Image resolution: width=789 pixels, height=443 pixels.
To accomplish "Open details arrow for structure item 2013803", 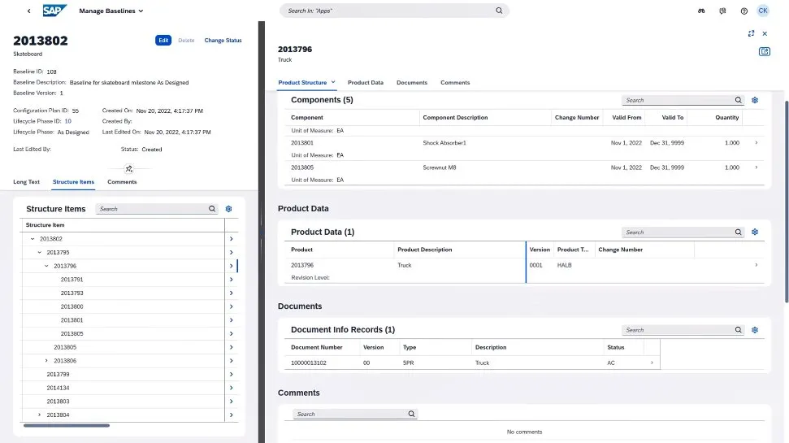I will (232, 402).
